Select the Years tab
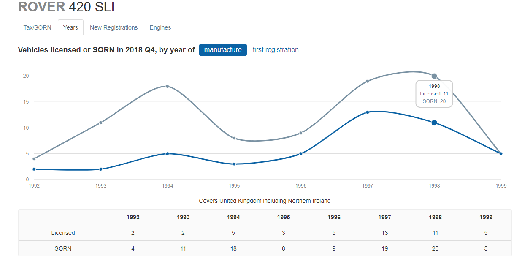 click(70, 27)
